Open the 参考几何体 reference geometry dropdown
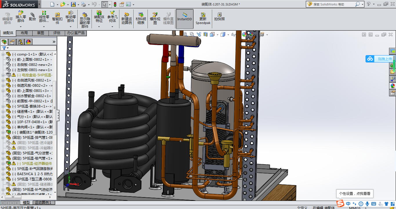 click(112, 27)
